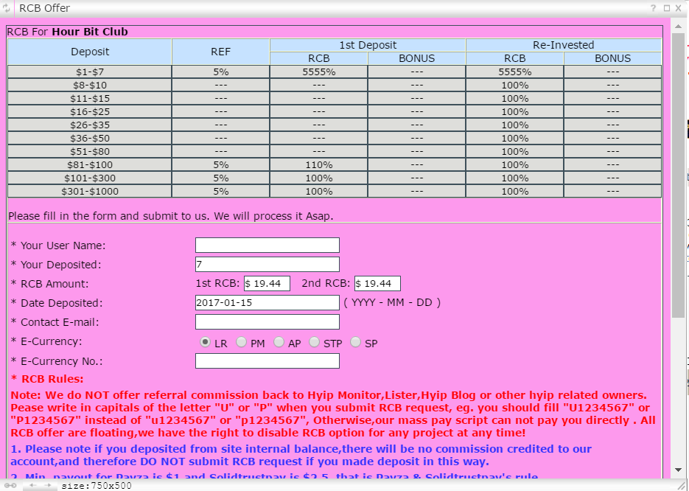
Task: Click the REF column header
Action: click(x=220, y=52)
